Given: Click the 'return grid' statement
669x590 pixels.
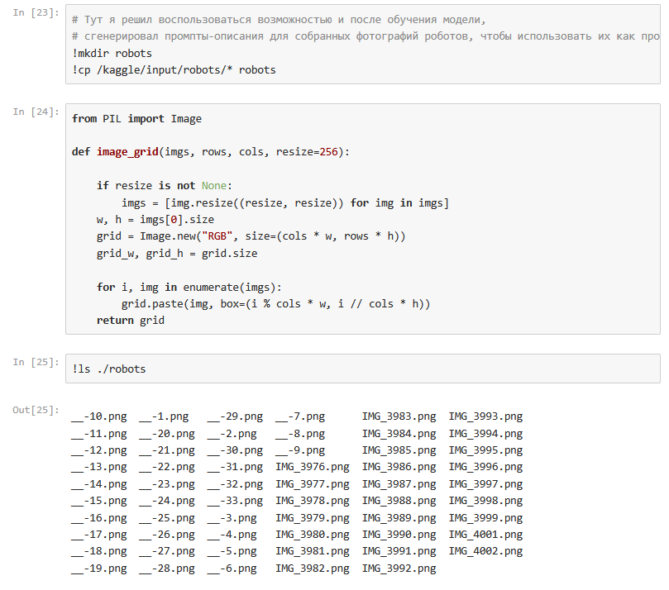Looking at the screenshot, I should pos(130,321).
